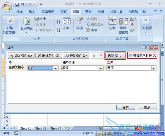This screenshot has height=136, width=165.
Task: Open the 主要关键字 column dropdown 姓名
Action: point(56,68)
